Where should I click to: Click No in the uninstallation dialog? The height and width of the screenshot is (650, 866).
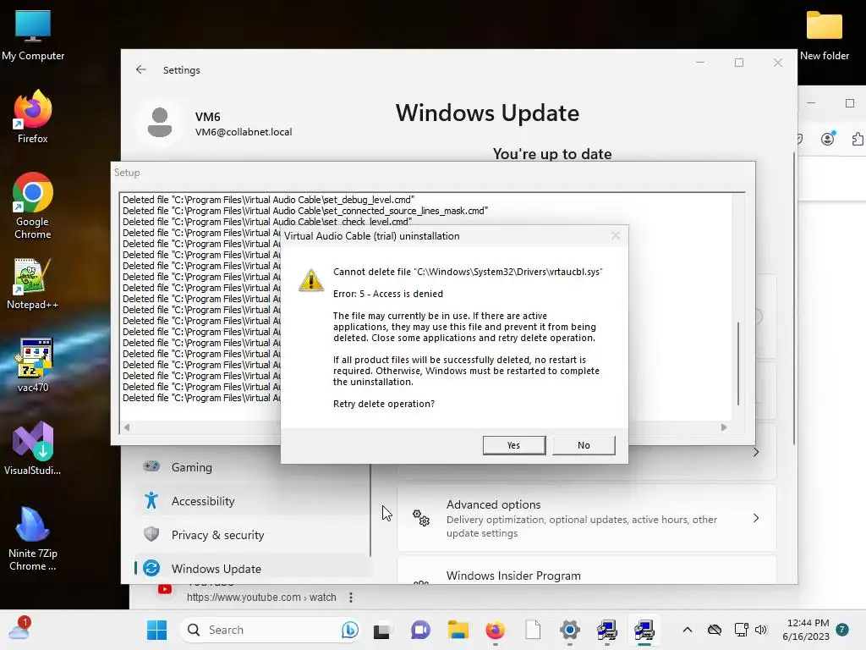(x=584, y=445)
